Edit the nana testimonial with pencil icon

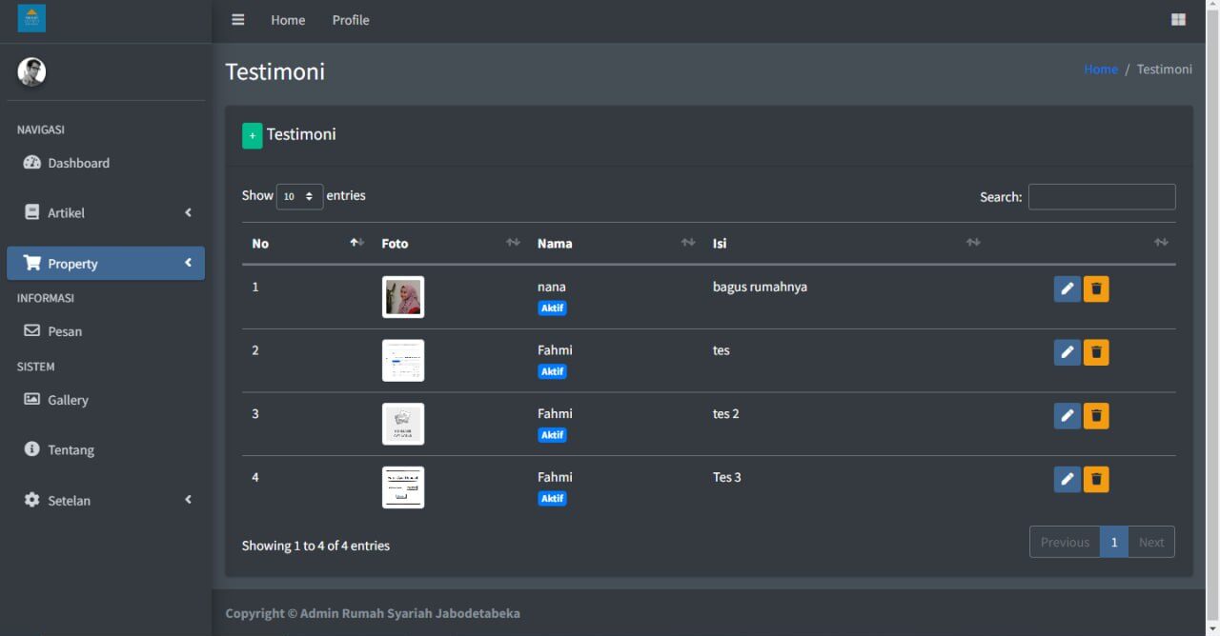[1067, 289]
